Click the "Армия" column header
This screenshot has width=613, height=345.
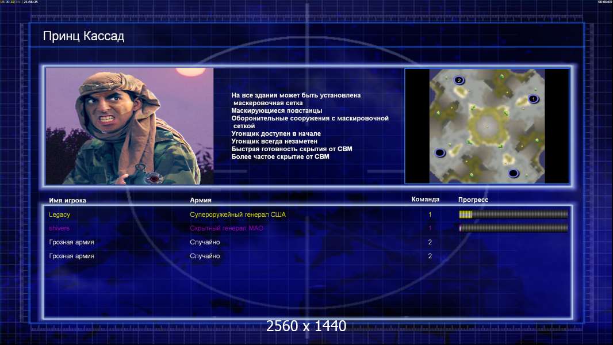pyautogui.click(x=201, y=200)
